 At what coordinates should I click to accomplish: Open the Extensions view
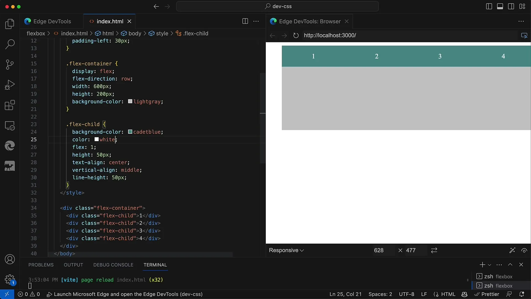10,105
